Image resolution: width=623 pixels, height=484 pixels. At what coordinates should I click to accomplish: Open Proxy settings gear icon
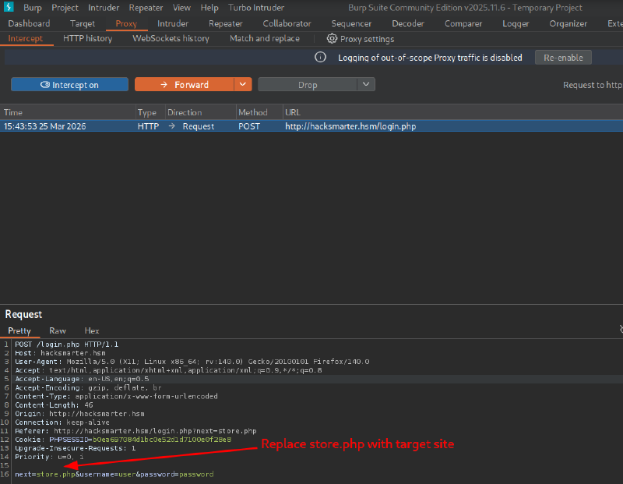point(332,38)
